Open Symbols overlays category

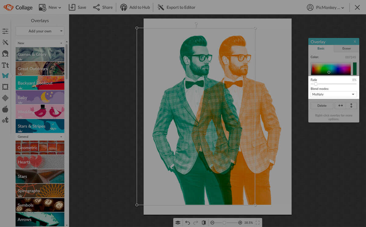click(x=40, y=205)
